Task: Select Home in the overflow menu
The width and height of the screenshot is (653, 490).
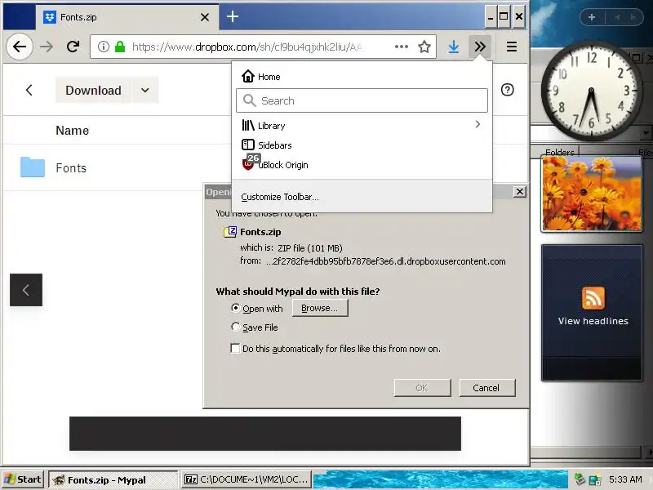Action: tap(362, 77)
